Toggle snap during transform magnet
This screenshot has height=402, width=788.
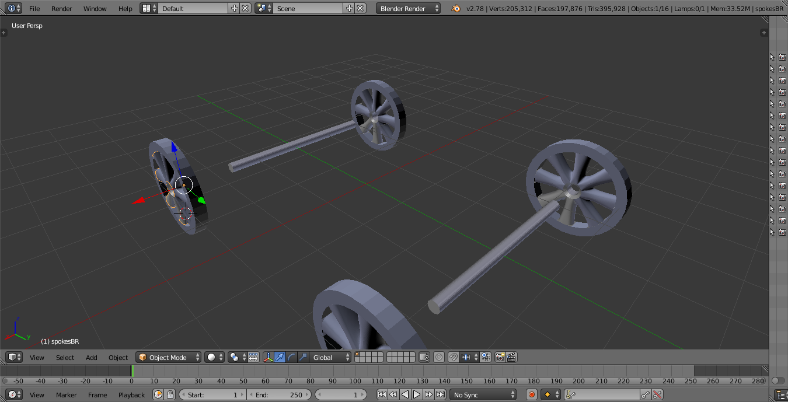[x=453, y=357]
